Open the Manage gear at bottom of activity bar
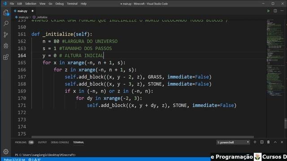287x161 pixels. pos(6,152)
